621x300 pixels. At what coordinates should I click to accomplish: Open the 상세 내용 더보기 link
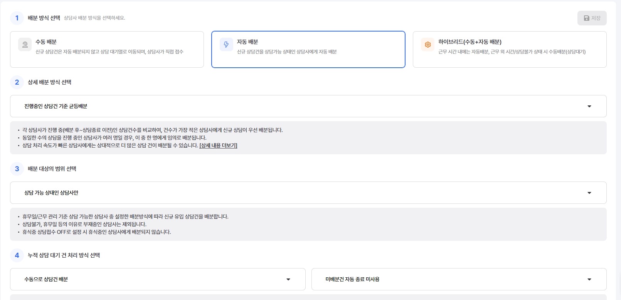coord(218,145)
